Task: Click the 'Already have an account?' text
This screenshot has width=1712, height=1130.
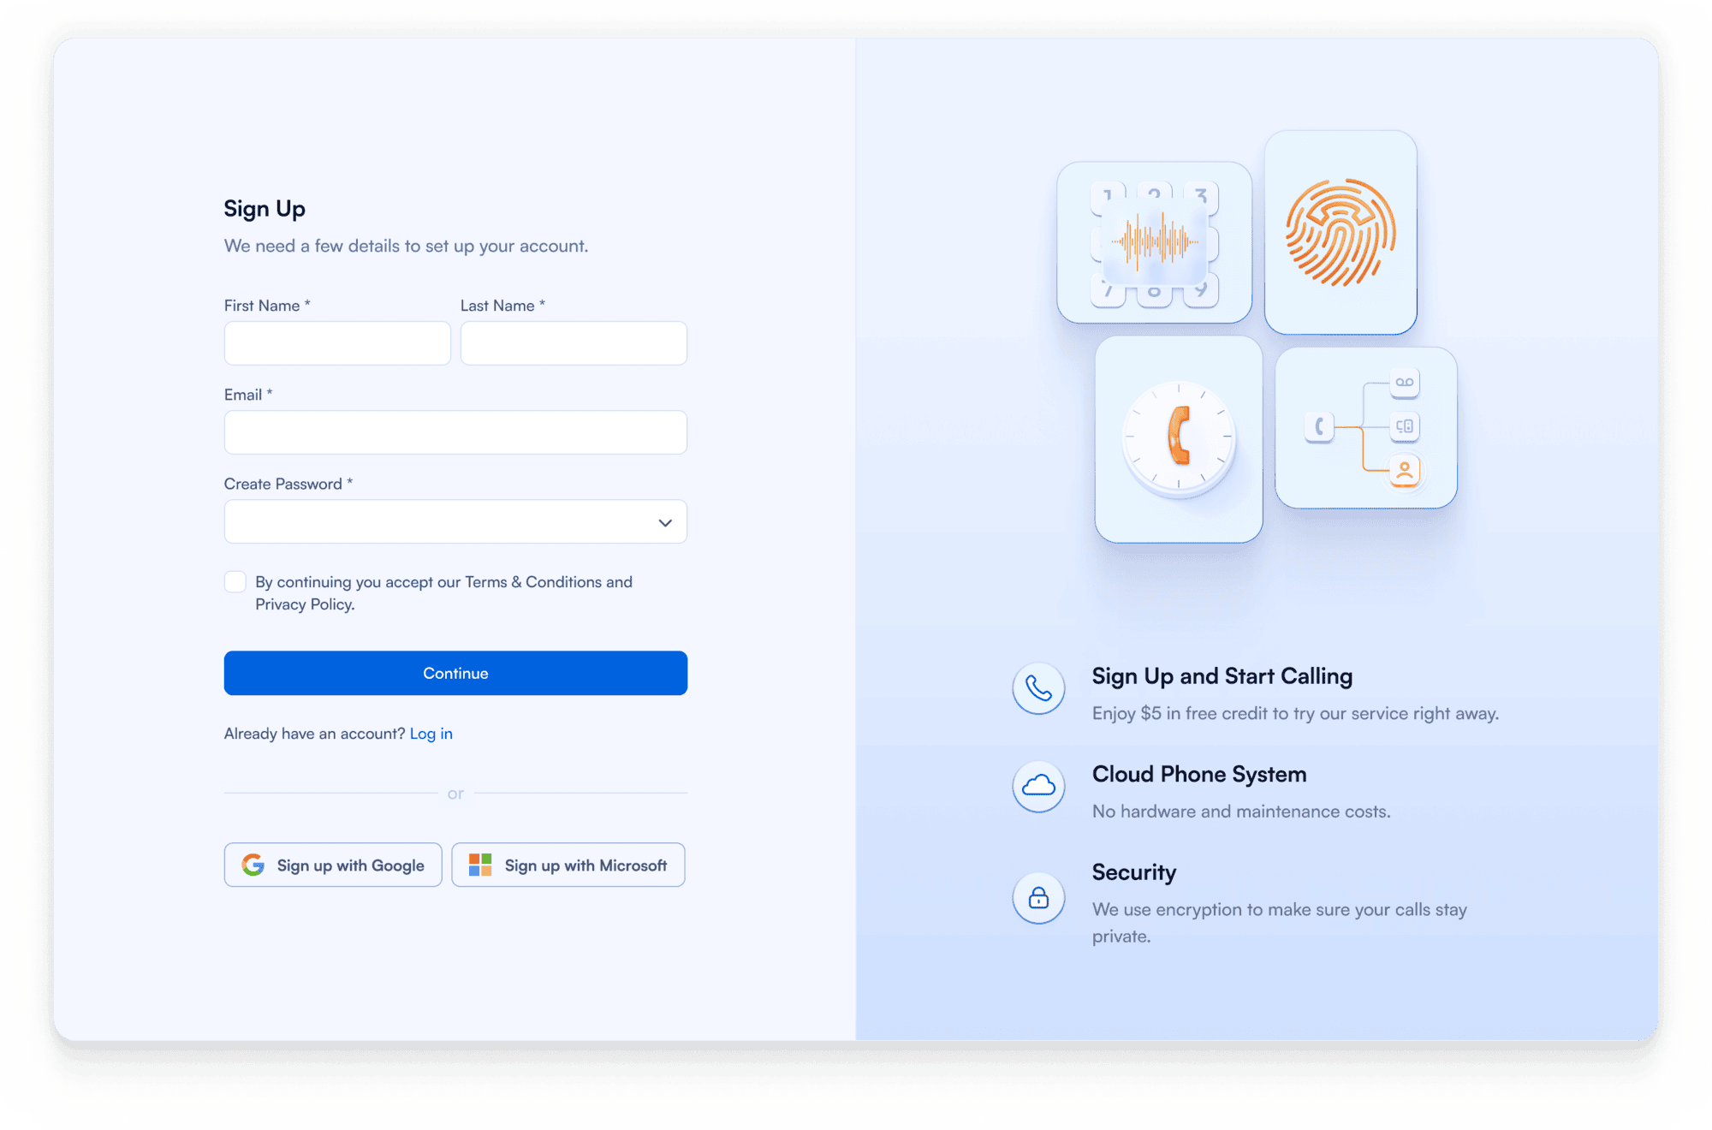Action: (314, 734)
